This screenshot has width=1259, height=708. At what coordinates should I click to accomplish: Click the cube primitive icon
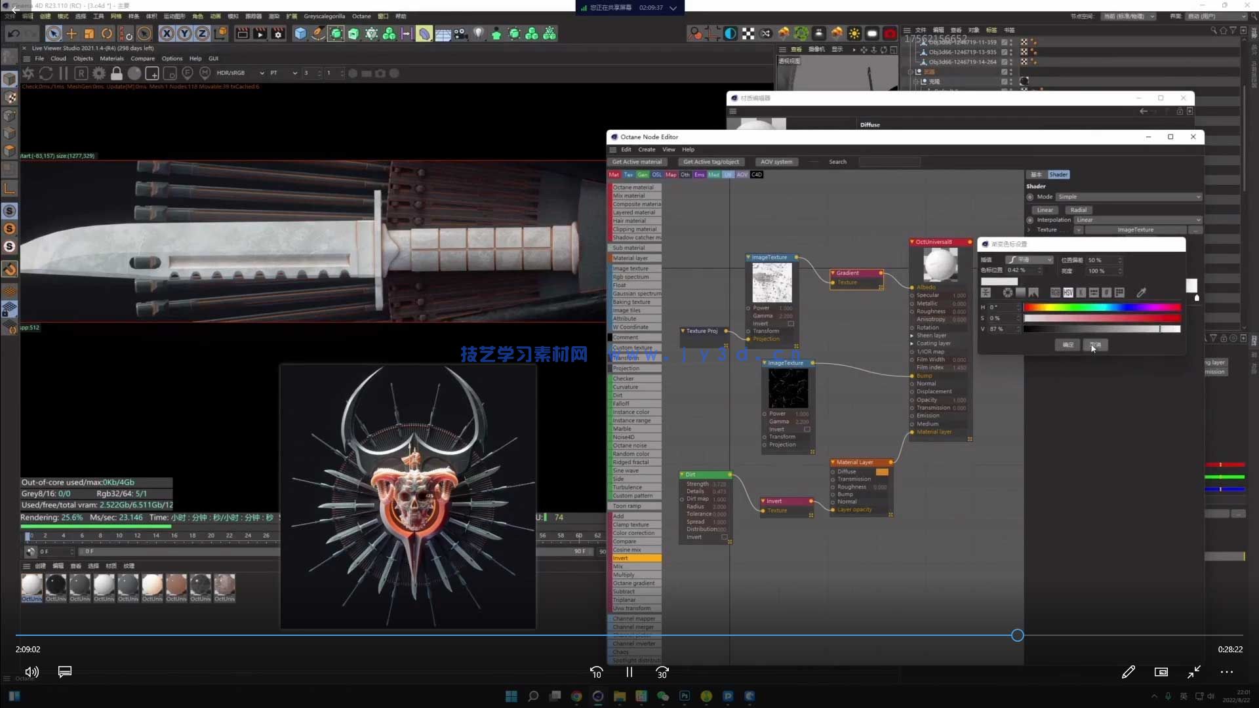point(300,33)
